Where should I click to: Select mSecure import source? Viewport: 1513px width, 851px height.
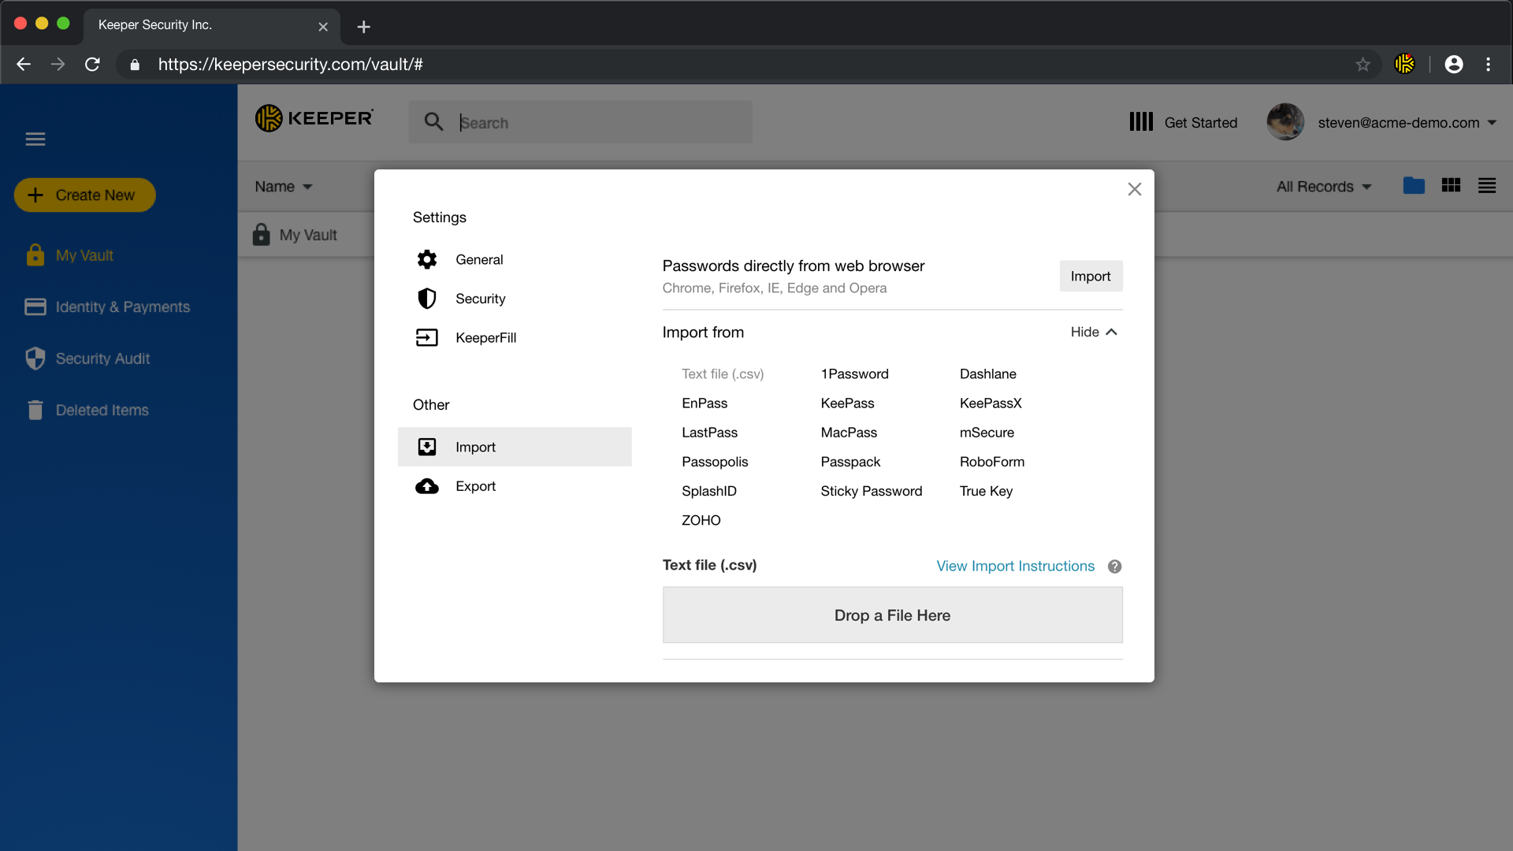[x=987, y=432]
